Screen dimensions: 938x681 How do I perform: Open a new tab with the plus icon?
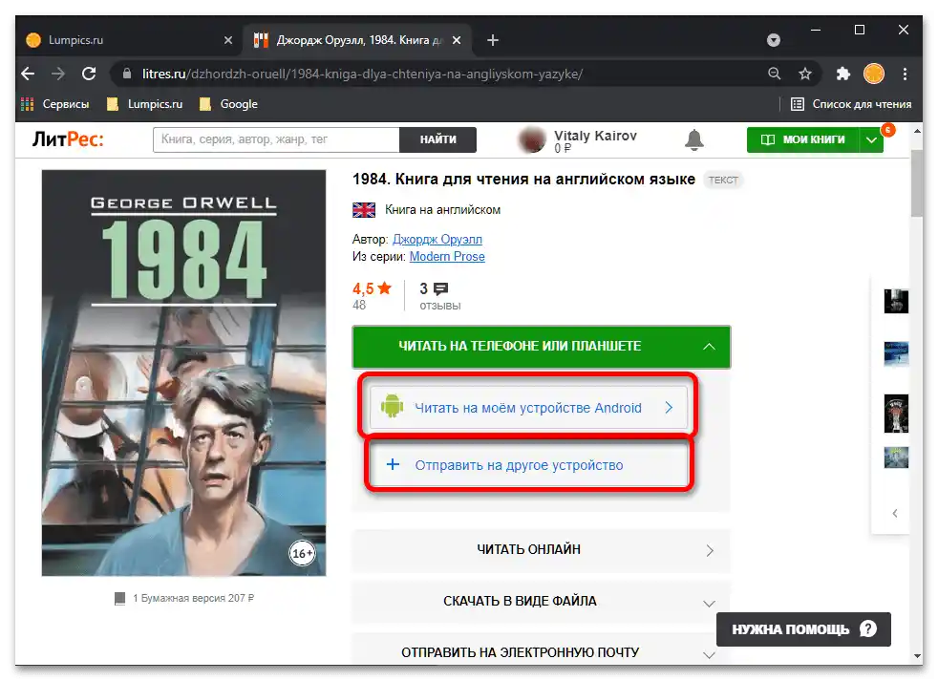[492, 40]
